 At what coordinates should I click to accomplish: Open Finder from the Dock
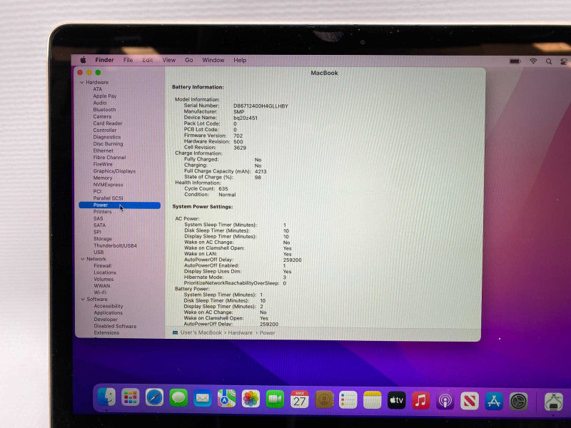point(106,397)
